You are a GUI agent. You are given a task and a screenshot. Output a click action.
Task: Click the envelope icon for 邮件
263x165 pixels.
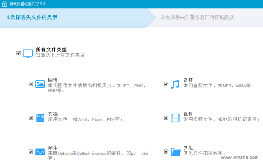click(x=40, y=152)
